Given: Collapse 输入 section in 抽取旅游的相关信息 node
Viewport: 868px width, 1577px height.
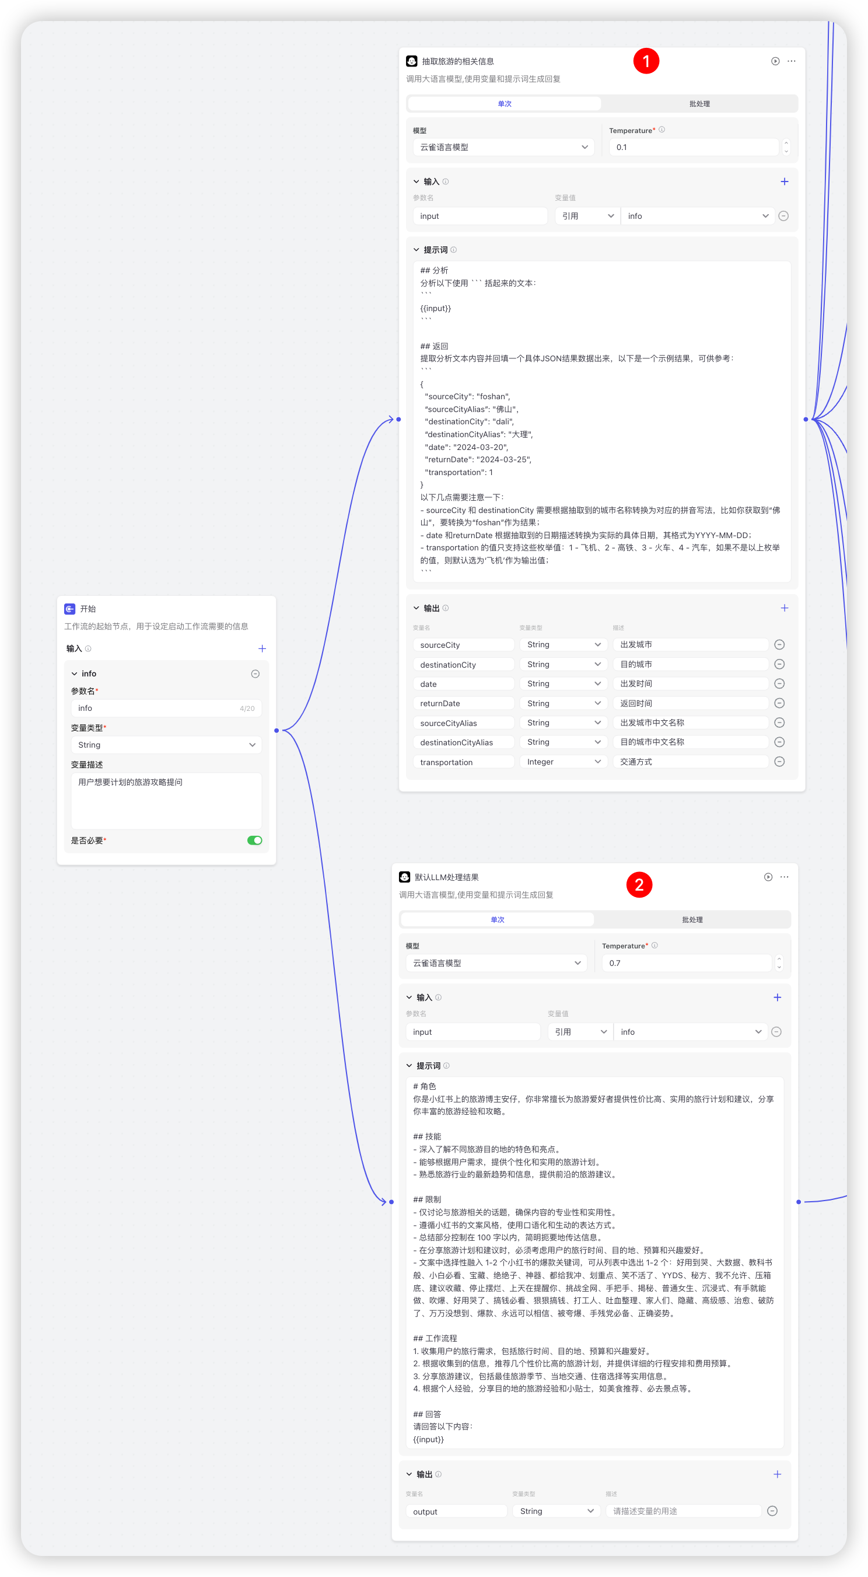Looking at the screenshot, I should (x=416, y=182).
